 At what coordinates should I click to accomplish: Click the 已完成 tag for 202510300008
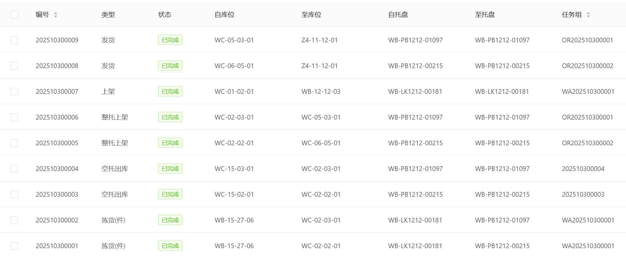[170, 66]
